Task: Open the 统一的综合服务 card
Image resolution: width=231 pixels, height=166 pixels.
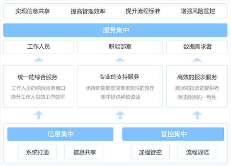Action: 38,86
